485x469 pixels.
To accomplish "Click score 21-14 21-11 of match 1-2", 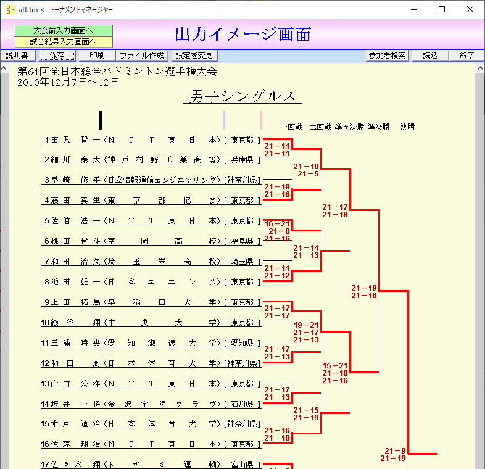I will 277,150.
